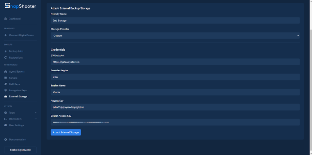Click the Developers terminal icon

point(6,119)
